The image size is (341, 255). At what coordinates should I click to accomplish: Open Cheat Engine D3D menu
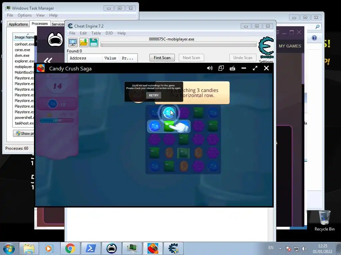[109, 33]
